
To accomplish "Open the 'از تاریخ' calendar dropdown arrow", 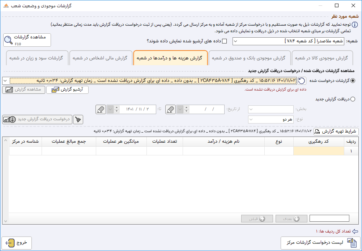I will [180, 109].
